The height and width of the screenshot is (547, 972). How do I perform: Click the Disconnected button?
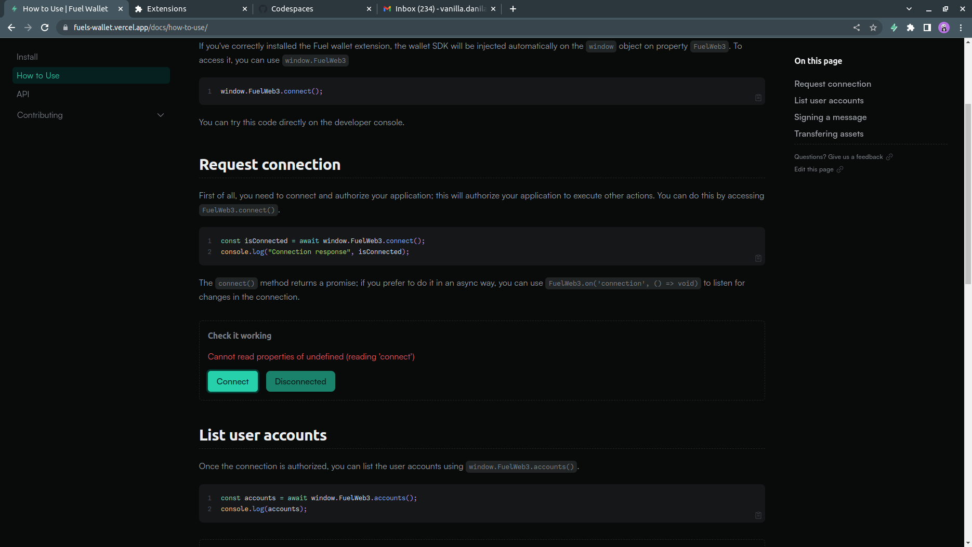300,381
